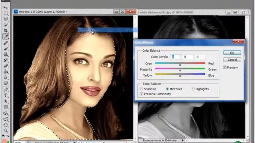Select the Sponge tool
The width and height of the screenshot is (255, 143).
[x=6, y=83]
